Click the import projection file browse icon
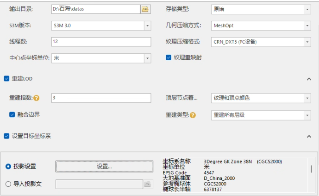Viewport: 319px width, 196px height. pyautogui.click(x=148, y=184)
